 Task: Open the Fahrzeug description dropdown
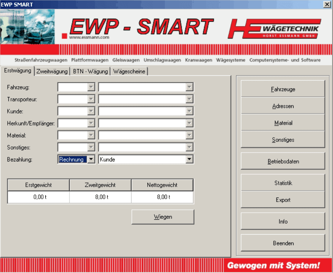tap(189, 87)
